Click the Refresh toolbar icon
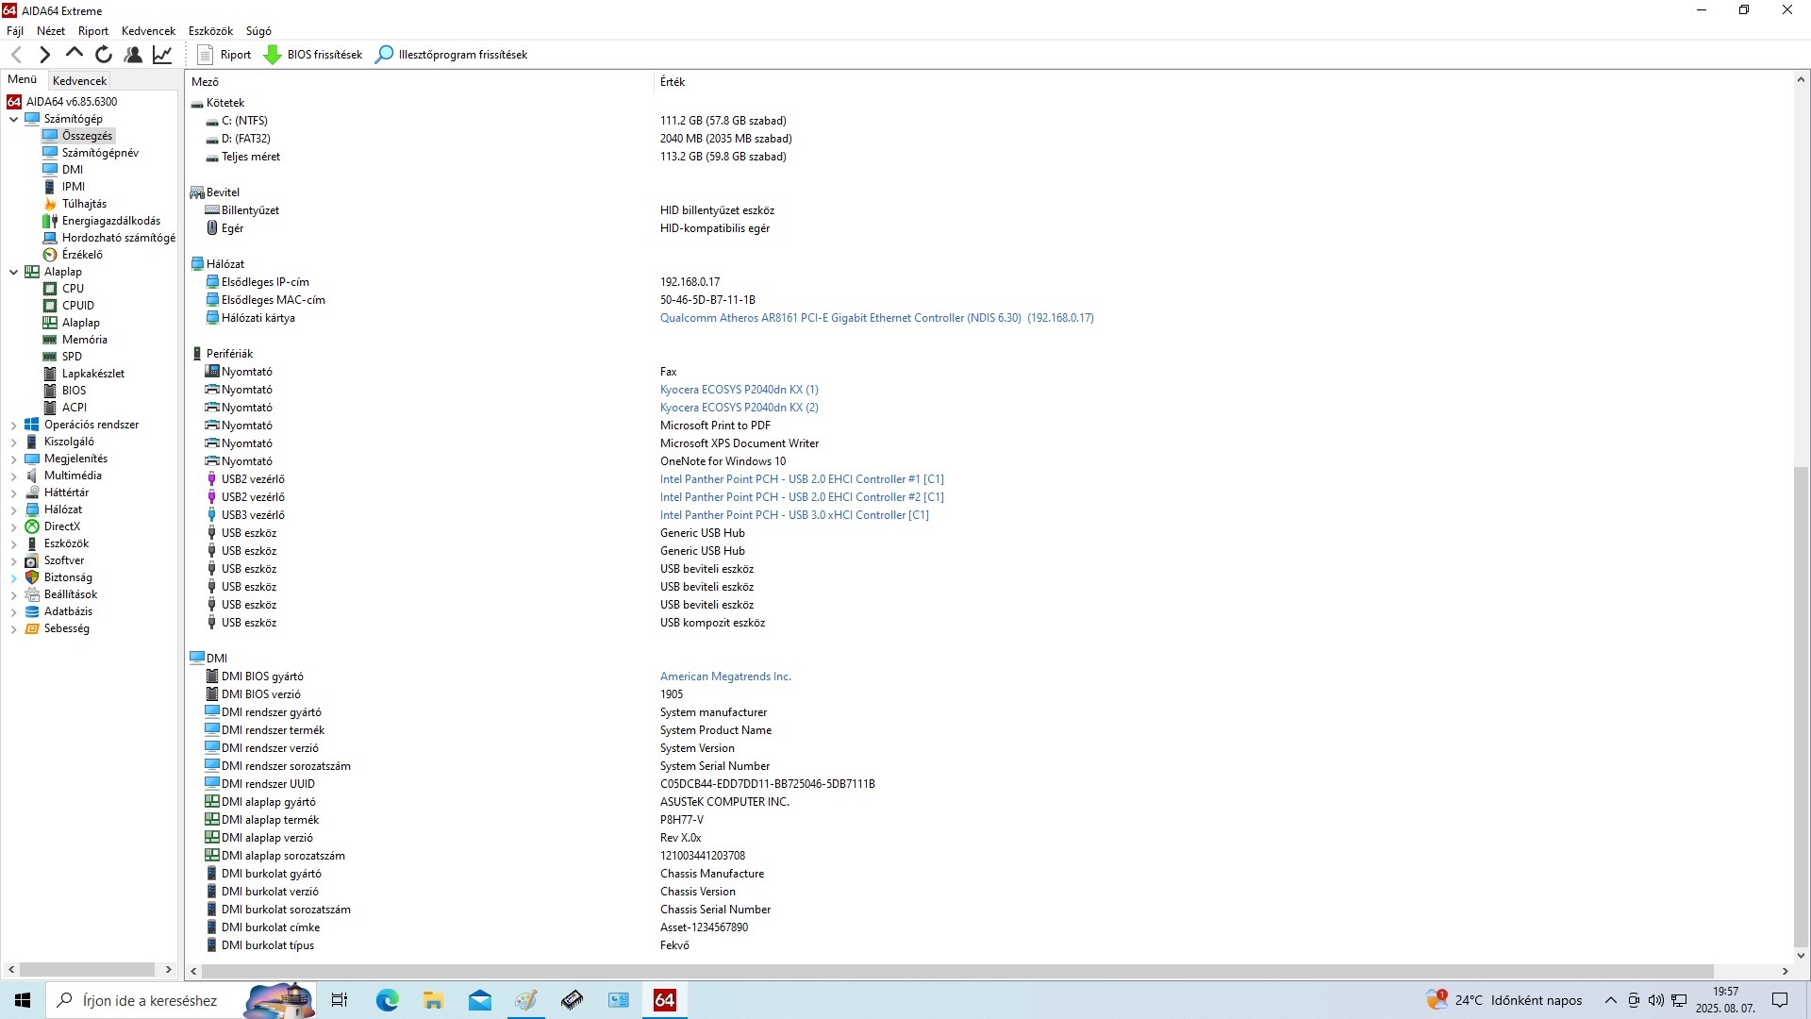The height and width of the screenshot is (1019, 1811). coord(104,55)
